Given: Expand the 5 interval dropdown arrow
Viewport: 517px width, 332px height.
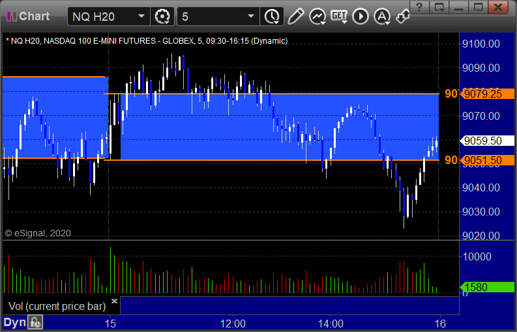Looking at the screenshot, I should pyautogui.click(x=251, y=16).
